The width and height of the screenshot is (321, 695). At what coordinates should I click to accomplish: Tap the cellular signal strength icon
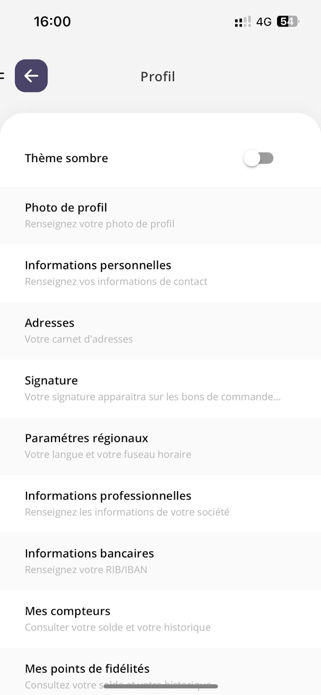[x=243, y=22]
